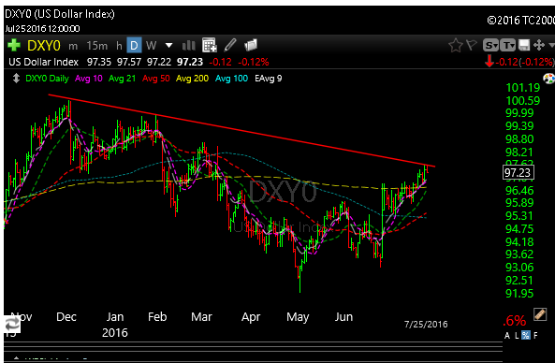Image resolution: width=555 pixels, height=363 pixels.
Task: Select the 'A' arithmetic scale option
Action: 507,335
